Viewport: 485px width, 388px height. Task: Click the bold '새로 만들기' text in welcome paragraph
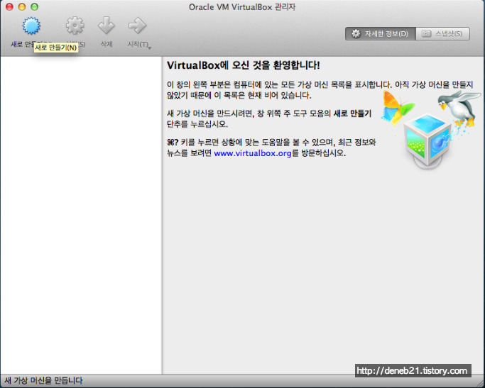tap(352, 113)
